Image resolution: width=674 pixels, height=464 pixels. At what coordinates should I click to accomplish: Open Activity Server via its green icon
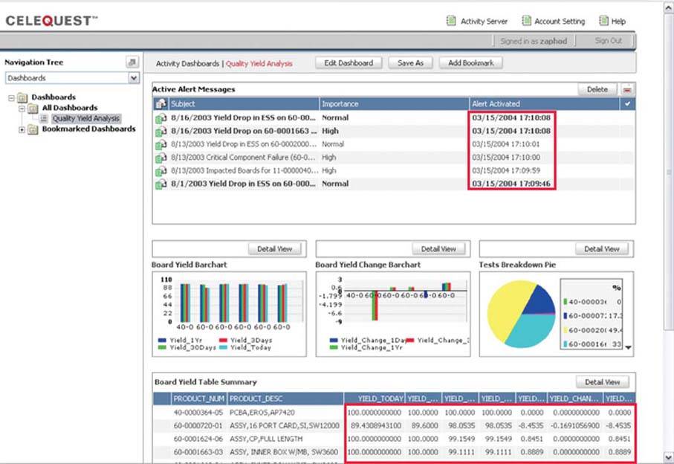coord(451,22)
